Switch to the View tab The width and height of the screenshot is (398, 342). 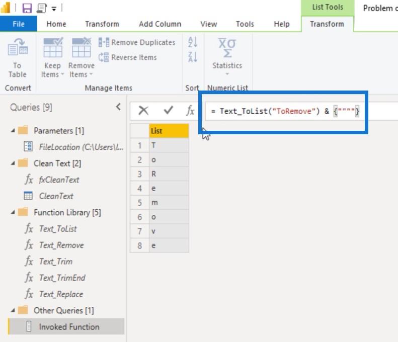pyautogui.click(x=209, y=24)
